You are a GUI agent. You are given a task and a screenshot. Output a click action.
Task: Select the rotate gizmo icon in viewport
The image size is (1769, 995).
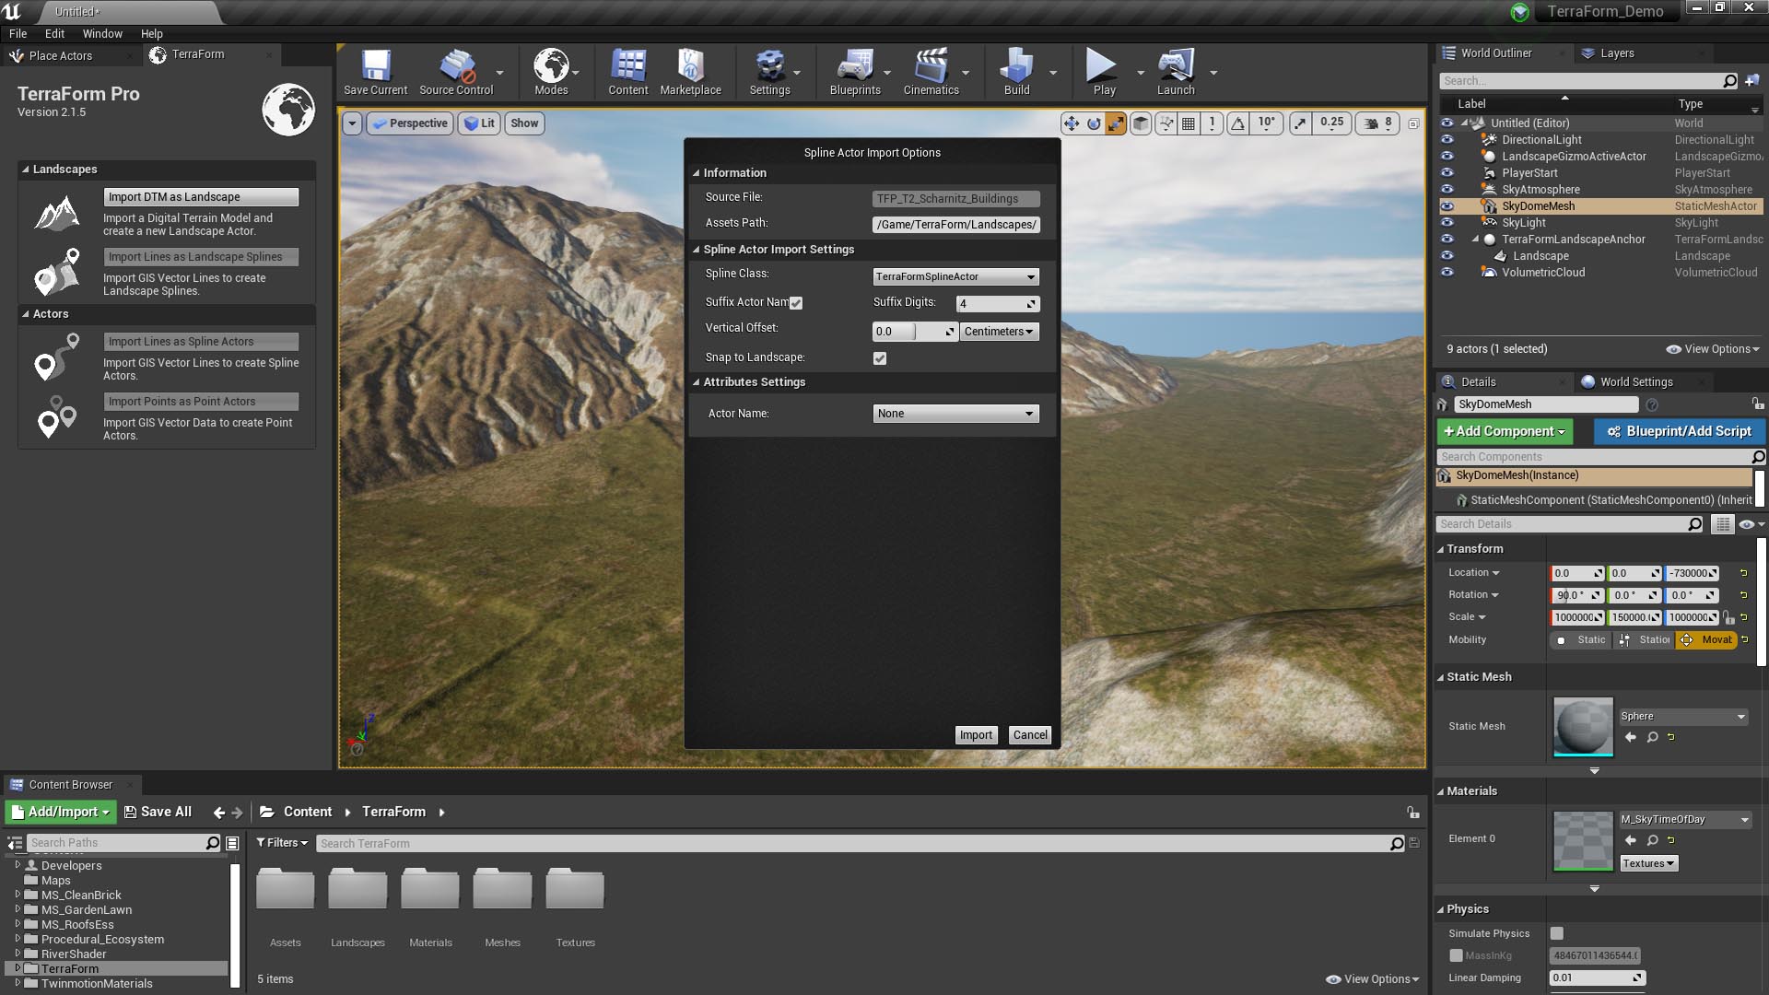coord(1094,123)
